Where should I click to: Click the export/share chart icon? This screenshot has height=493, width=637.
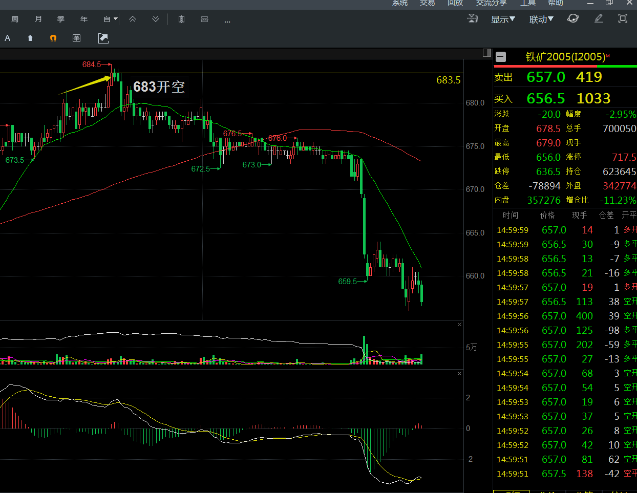point(103,38)
